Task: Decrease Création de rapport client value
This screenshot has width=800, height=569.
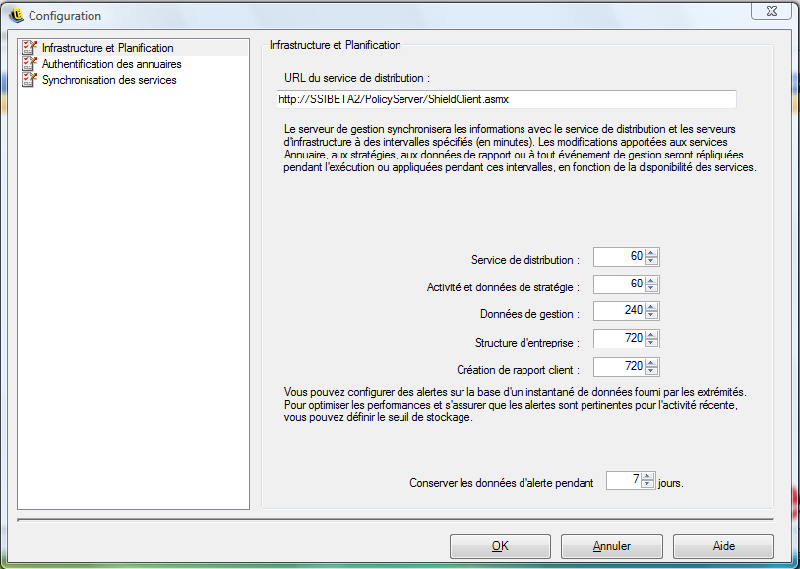Action: [651, 370]
